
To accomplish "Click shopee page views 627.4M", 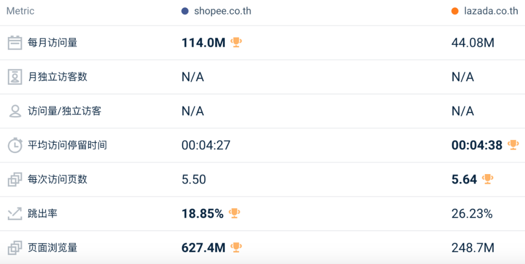I will click(x=204, y=248).
